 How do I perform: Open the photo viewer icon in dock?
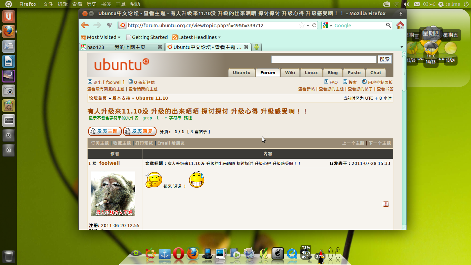221,254
